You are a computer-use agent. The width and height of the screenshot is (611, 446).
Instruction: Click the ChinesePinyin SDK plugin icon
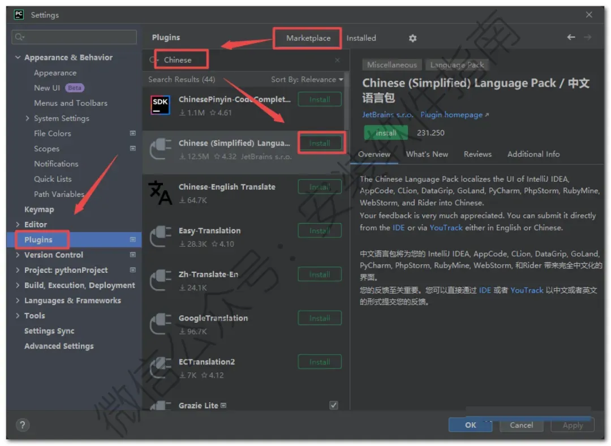click(160, 105)
